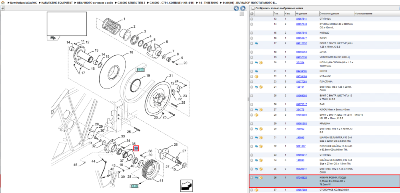Add row 18 ДИСК using its circle icon

point(252,52)
